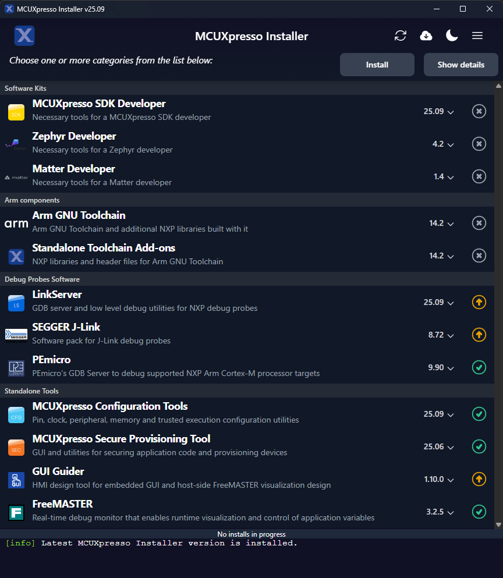Open the downloads icon in the header
Viewport: 503px width, 578px height.
click(x=426, y=36)
